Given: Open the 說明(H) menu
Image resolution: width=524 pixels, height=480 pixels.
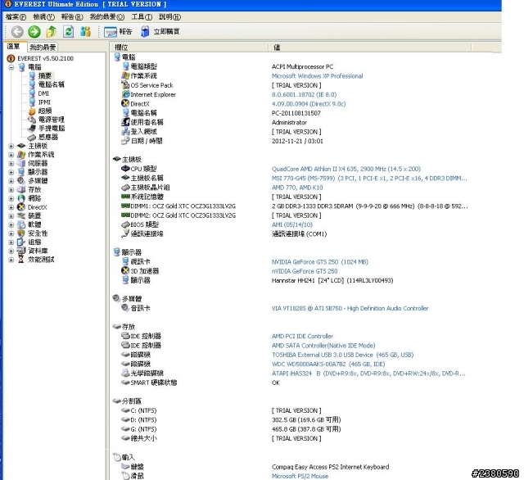Looking at the screenshot, I should pos(169,16).
